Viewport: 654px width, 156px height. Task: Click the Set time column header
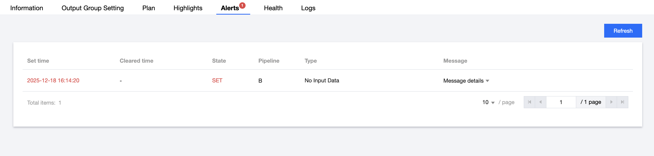pyautogui.click(x=38, y=61)
